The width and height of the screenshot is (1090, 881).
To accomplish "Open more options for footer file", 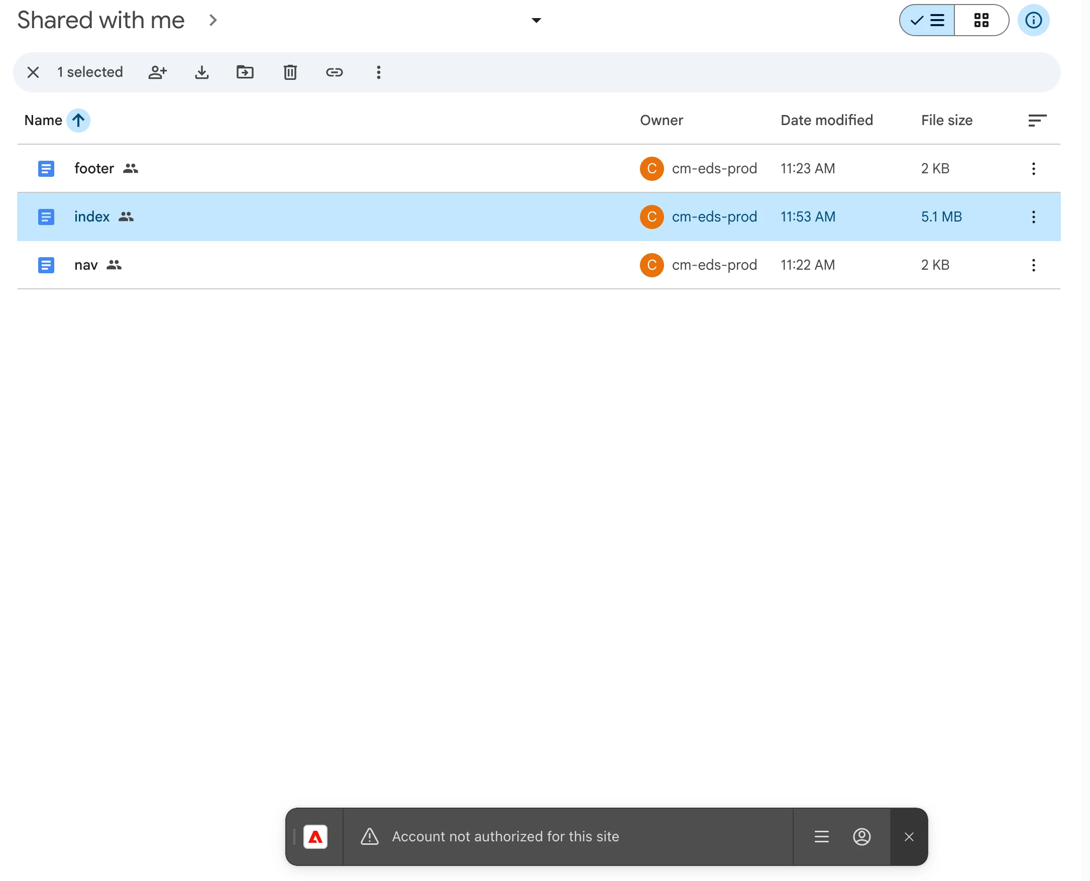I will (1033, 168).
